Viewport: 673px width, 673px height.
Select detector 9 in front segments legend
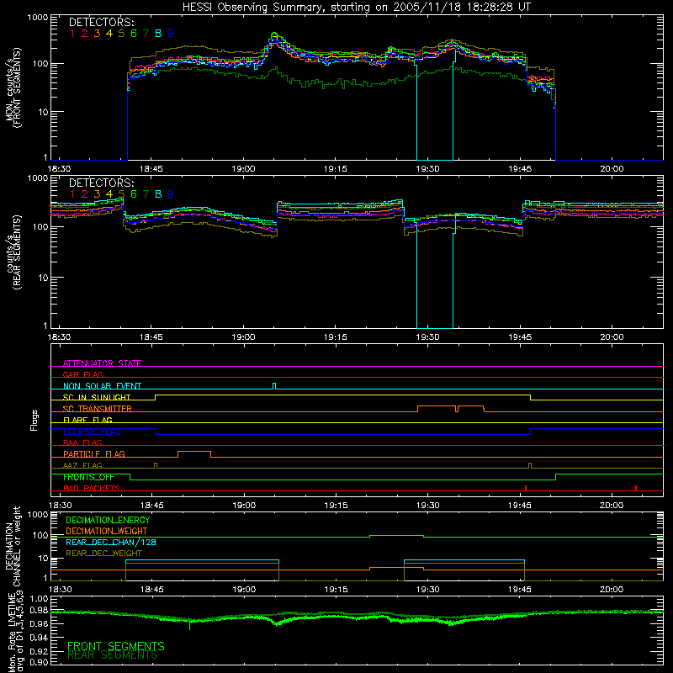click(171, 34)
